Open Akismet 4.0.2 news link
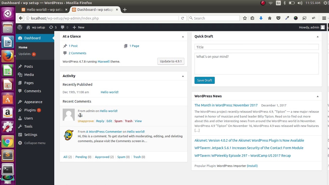Image resolution: width=329 pixels, height=185 pixels. click(x=249, y=141)
